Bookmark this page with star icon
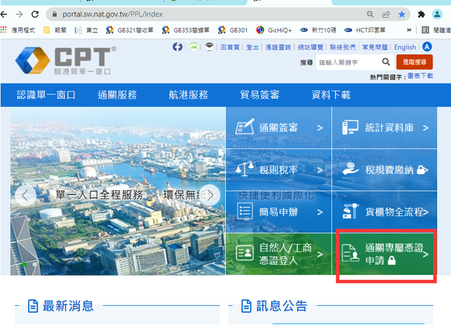 (402, 14)
